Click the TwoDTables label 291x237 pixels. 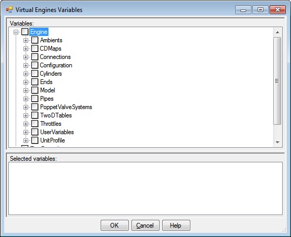coord(56,115)
